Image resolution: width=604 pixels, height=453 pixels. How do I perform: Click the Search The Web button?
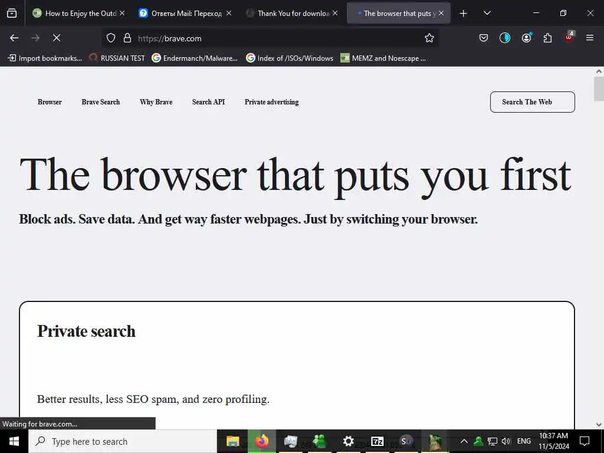click(533, 102)
